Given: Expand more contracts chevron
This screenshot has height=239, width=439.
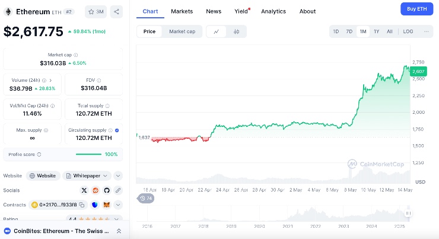Looking at the screenshot, I should click(x=118, y=205).
